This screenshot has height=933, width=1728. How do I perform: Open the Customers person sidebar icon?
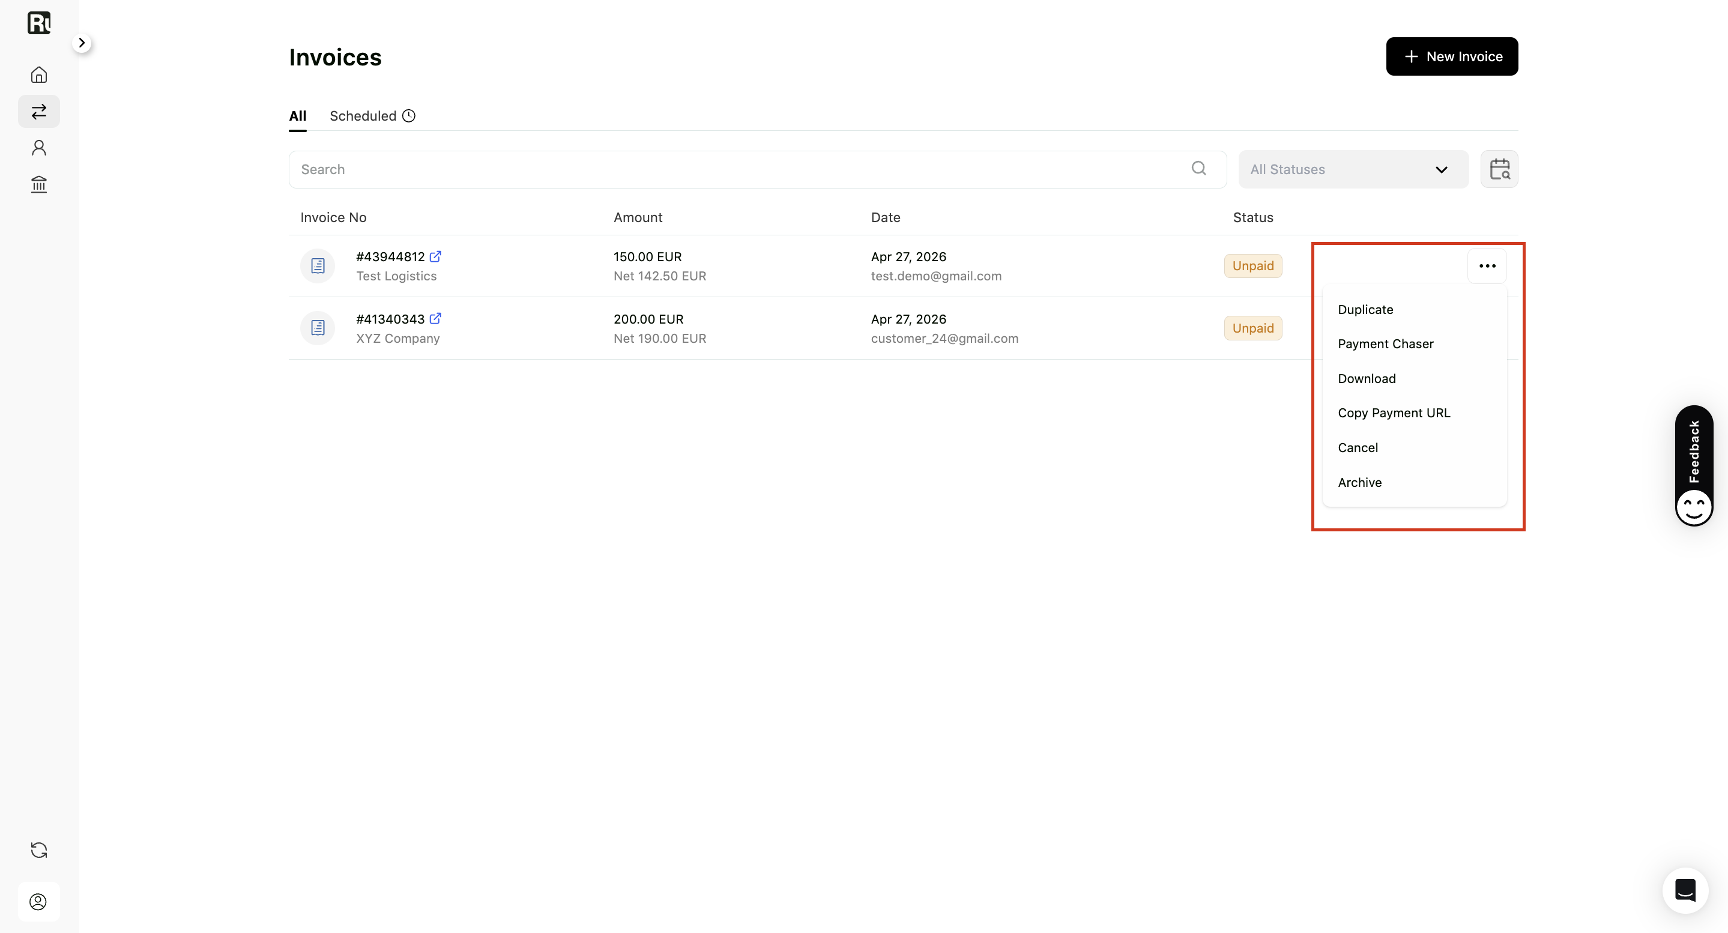pos(39,148)
